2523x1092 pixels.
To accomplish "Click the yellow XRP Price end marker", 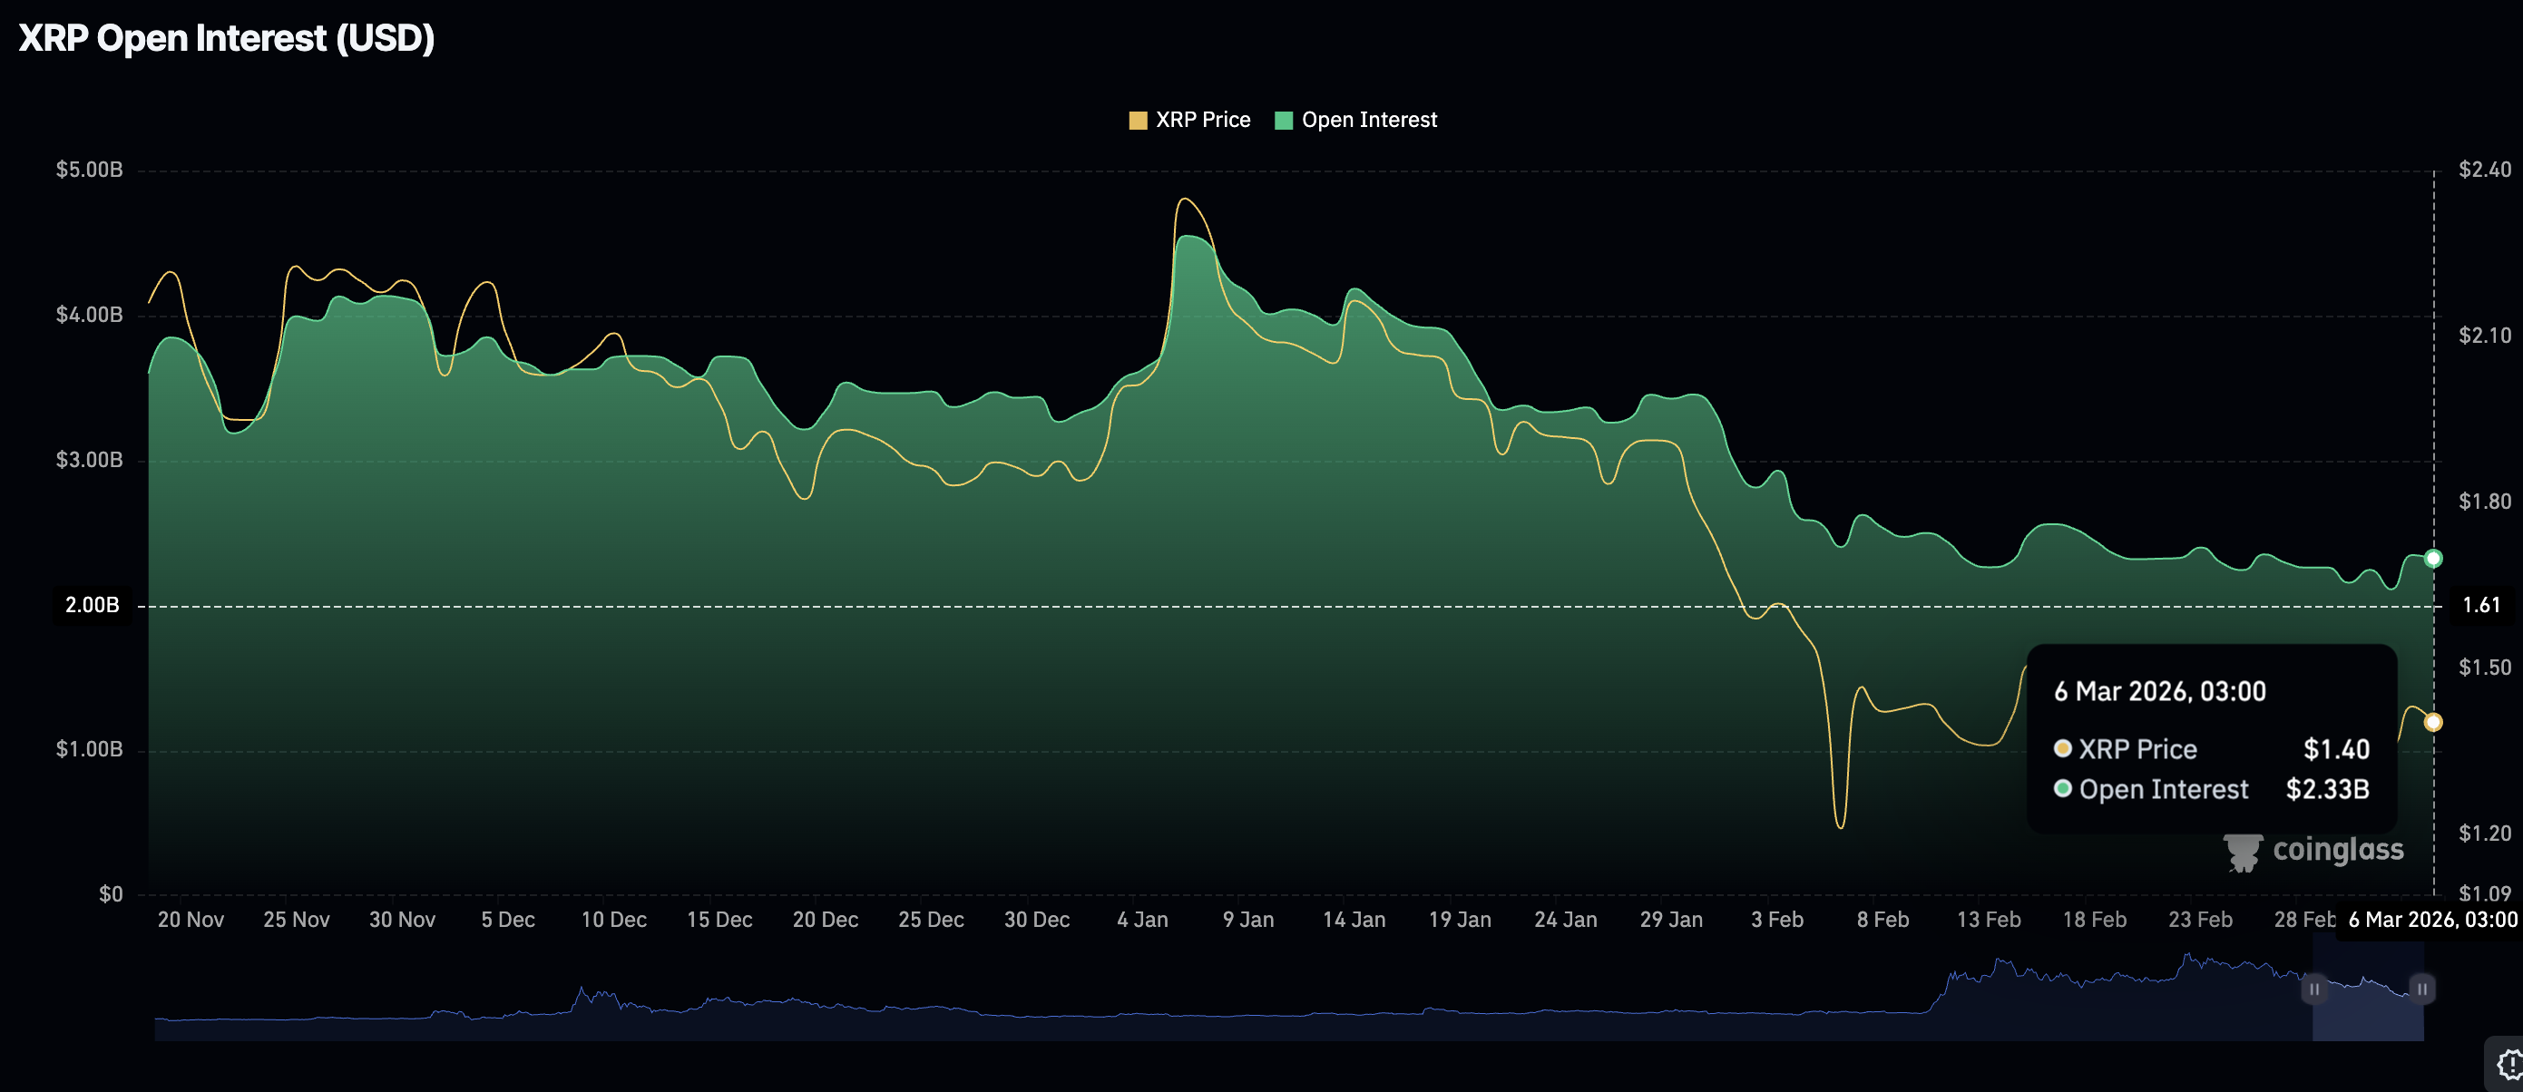I will tap(2433, 722).
